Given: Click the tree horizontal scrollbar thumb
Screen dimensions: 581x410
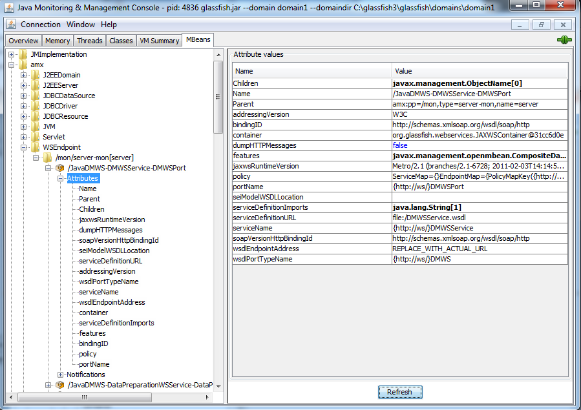Looking at the screenshot, I should click(x=85, y=398).
